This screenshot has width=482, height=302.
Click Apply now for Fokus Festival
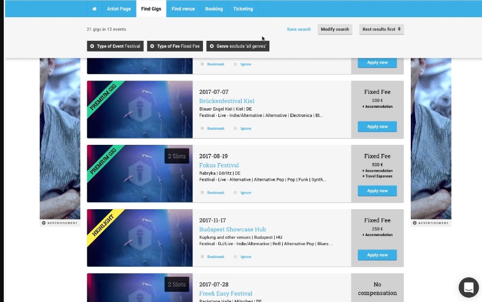(377, 191)
